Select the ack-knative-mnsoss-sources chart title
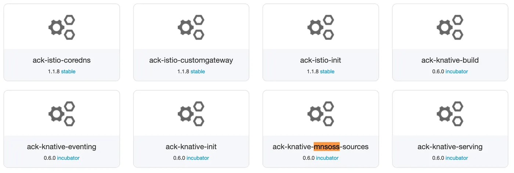 click(321, 147)
